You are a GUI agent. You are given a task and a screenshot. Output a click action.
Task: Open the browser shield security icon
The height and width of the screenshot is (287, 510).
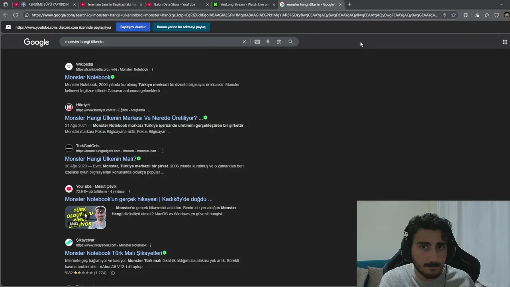(496, 15)
